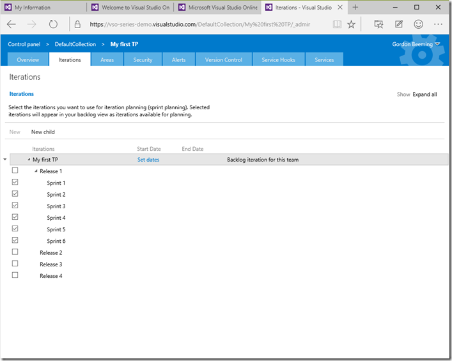Go back using browser back arrow
This screenshot has width=452, height=361.
(x=12, y=24)
